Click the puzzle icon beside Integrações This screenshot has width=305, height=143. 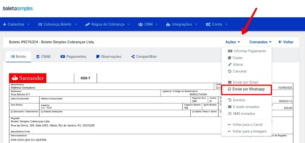pos(168,24)
